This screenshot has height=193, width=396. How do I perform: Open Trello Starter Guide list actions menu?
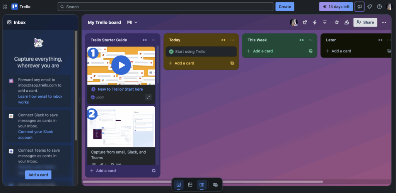(x=154, y=40)
